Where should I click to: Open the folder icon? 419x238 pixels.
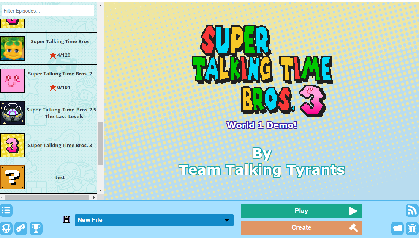tap(397, 229)
